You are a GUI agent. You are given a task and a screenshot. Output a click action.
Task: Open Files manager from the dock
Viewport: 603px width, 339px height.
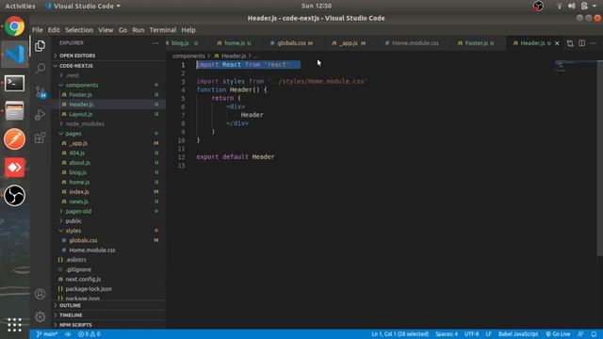(x=15, y=111)
